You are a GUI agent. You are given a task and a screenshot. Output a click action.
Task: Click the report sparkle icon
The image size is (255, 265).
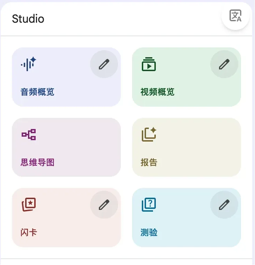[149, 135]
